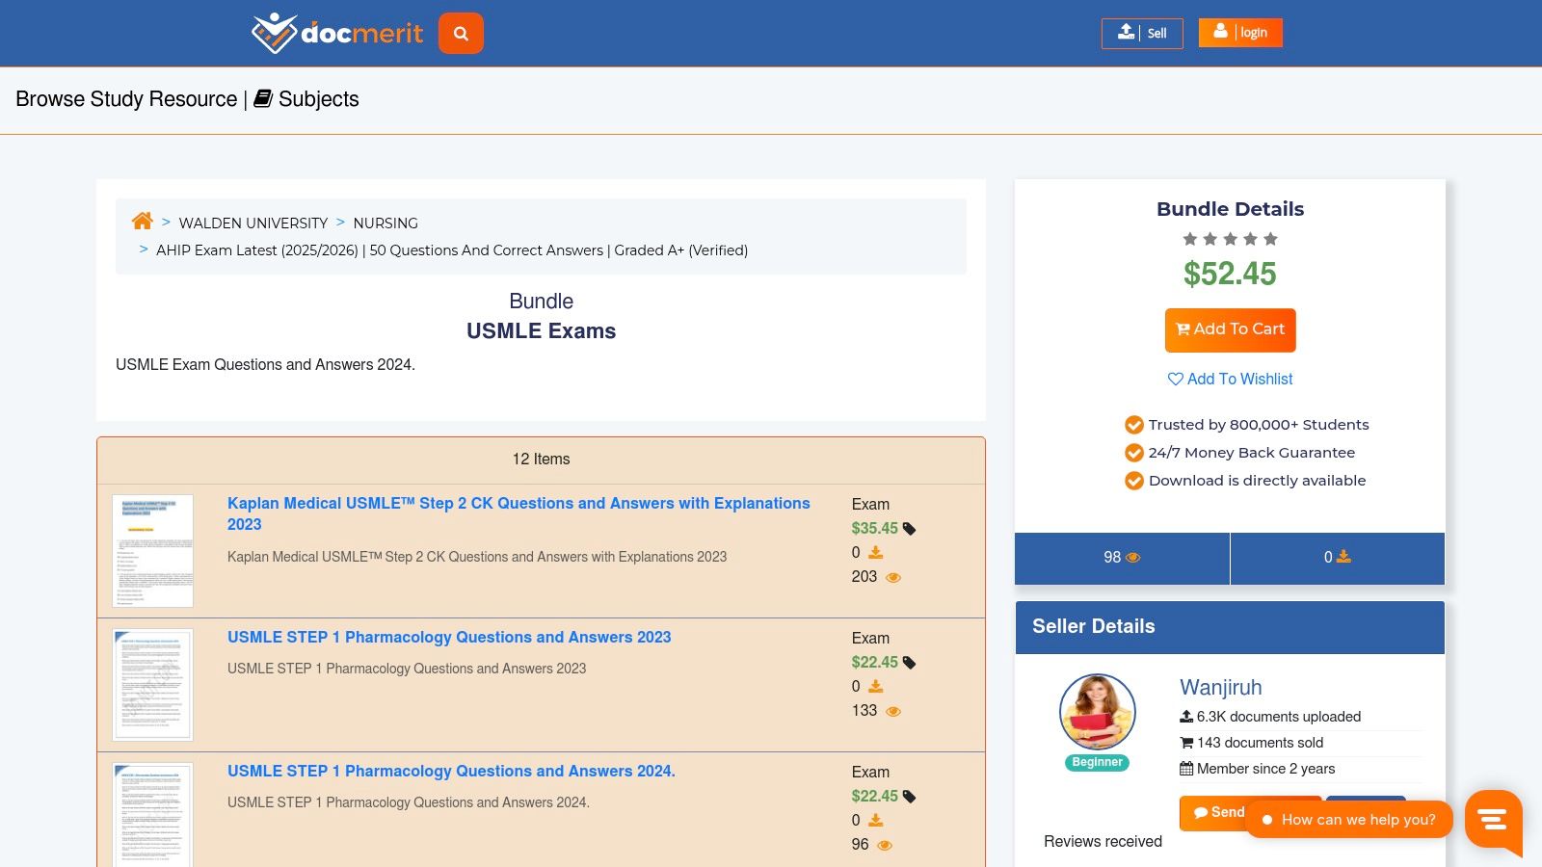
Task: Open Kaplan Medical document thumbnail
Action: point(152,551)
